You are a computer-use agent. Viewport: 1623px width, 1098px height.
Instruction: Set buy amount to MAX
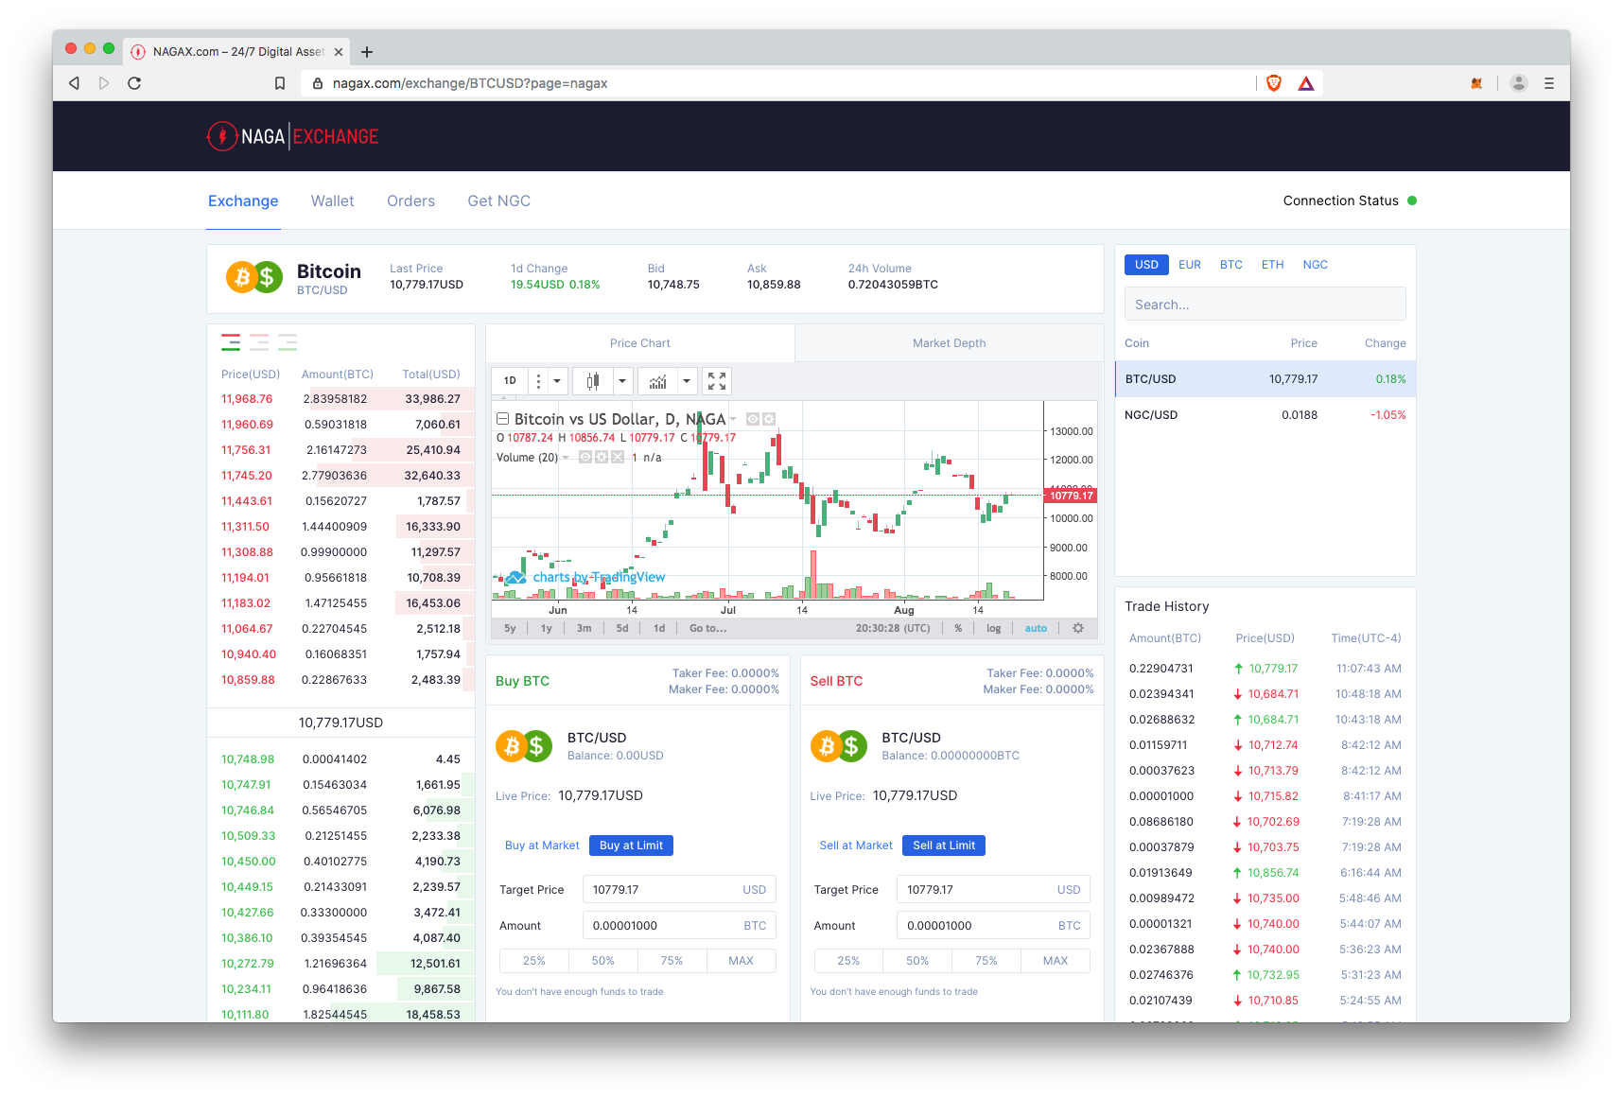pos(741,961)
